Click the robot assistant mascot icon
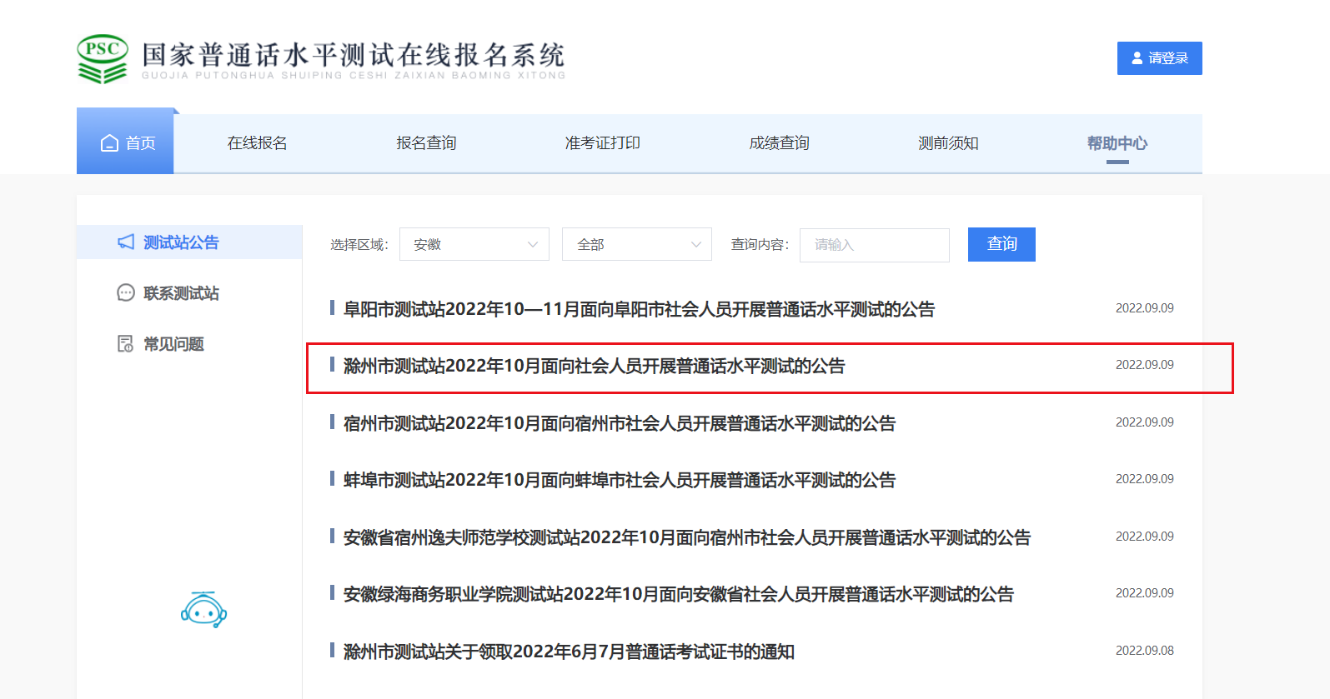 pos(203,610)
